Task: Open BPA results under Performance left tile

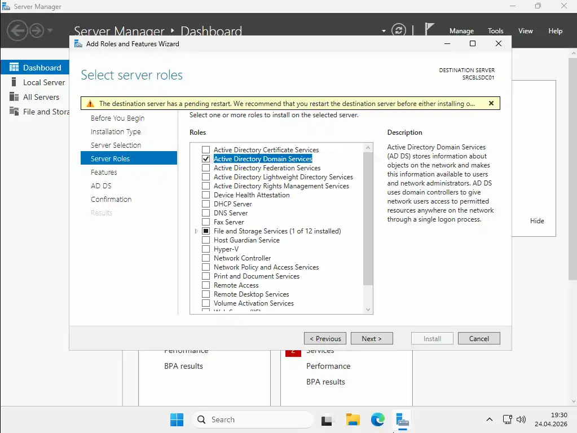Action: click(x=183, y=366)
